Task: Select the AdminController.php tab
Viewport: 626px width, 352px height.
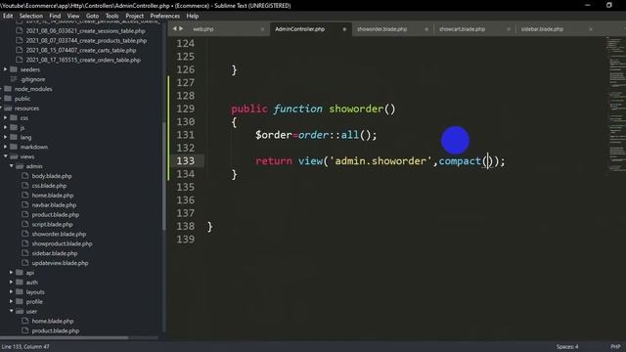Action: 299,29
